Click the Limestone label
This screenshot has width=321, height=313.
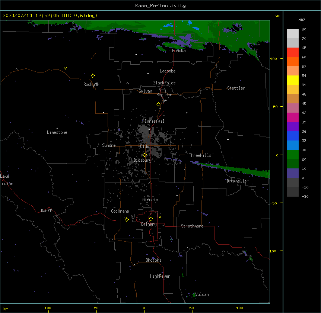[57, 132]
